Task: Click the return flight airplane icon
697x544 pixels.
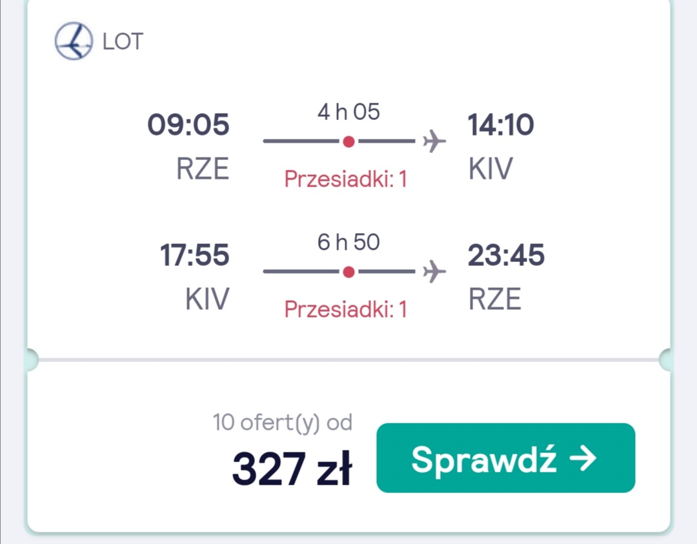Action: click(434, 271)
